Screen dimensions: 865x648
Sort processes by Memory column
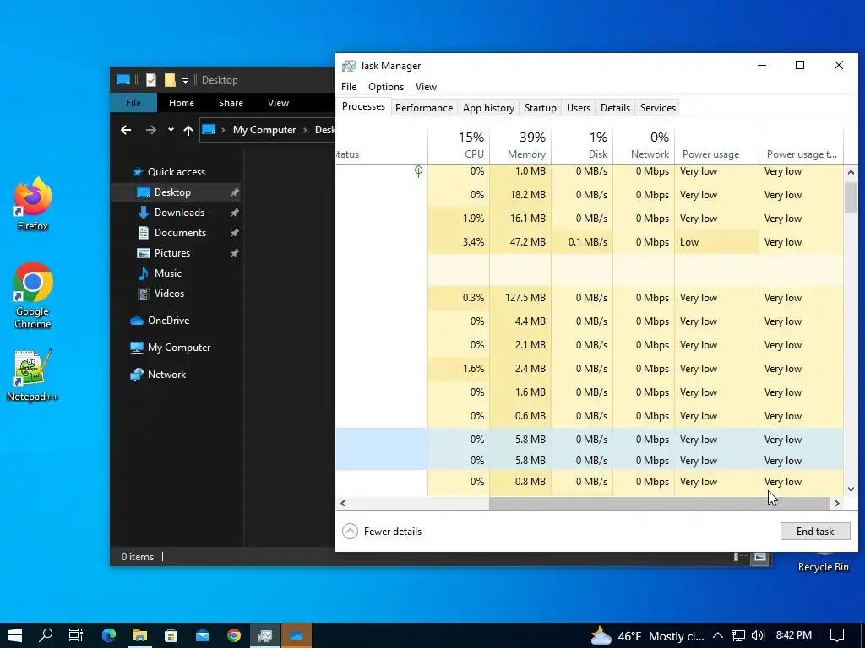pyautogui.click(x=520, y=145)
